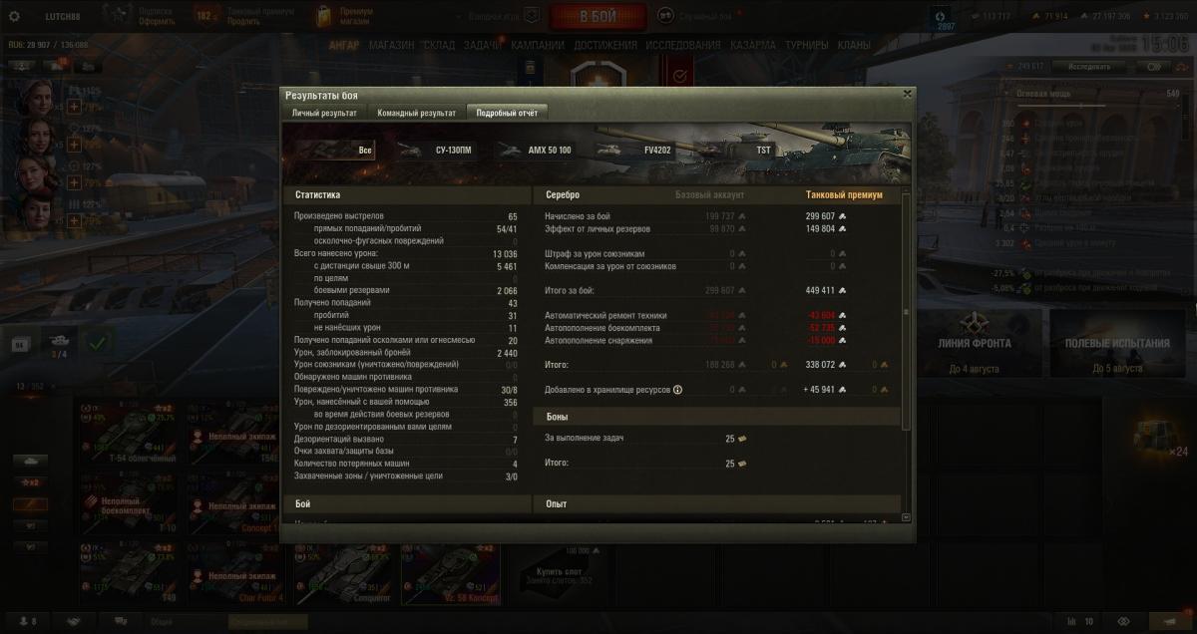Screen dimensions: 1197x634
Task: Open the handshake referral icon in bottom bar
Action: tap(75, 621)
